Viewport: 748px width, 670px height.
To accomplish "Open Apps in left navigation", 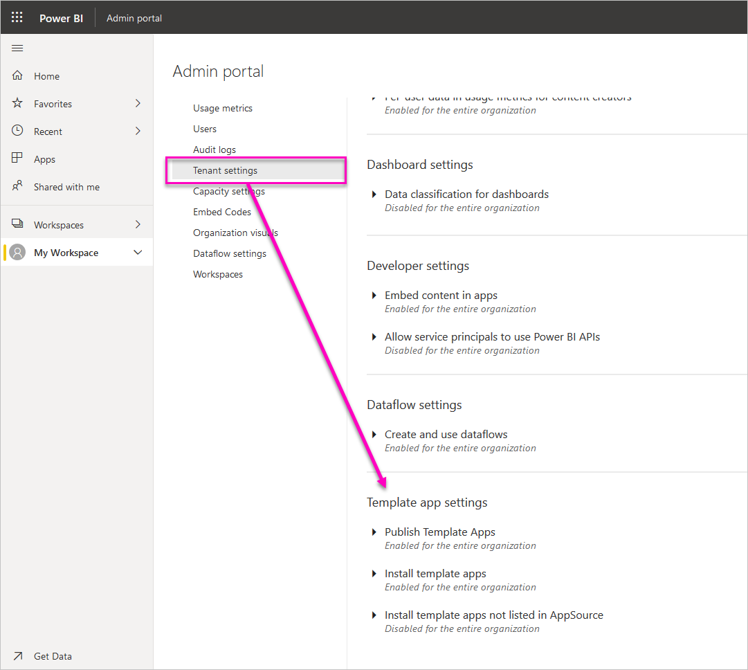I will pos(44,159).
